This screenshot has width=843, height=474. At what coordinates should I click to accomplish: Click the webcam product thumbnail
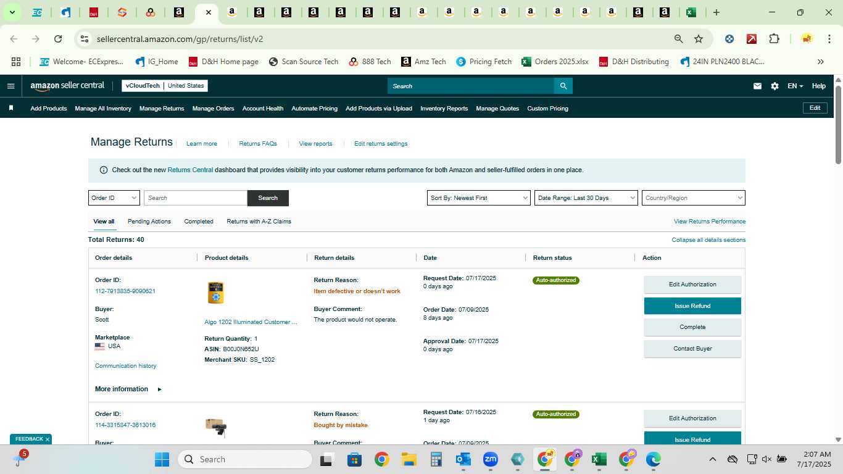tap(216, 427)
